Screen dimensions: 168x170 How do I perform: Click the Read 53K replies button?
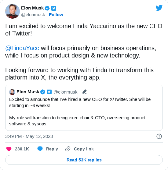point(84,160)
